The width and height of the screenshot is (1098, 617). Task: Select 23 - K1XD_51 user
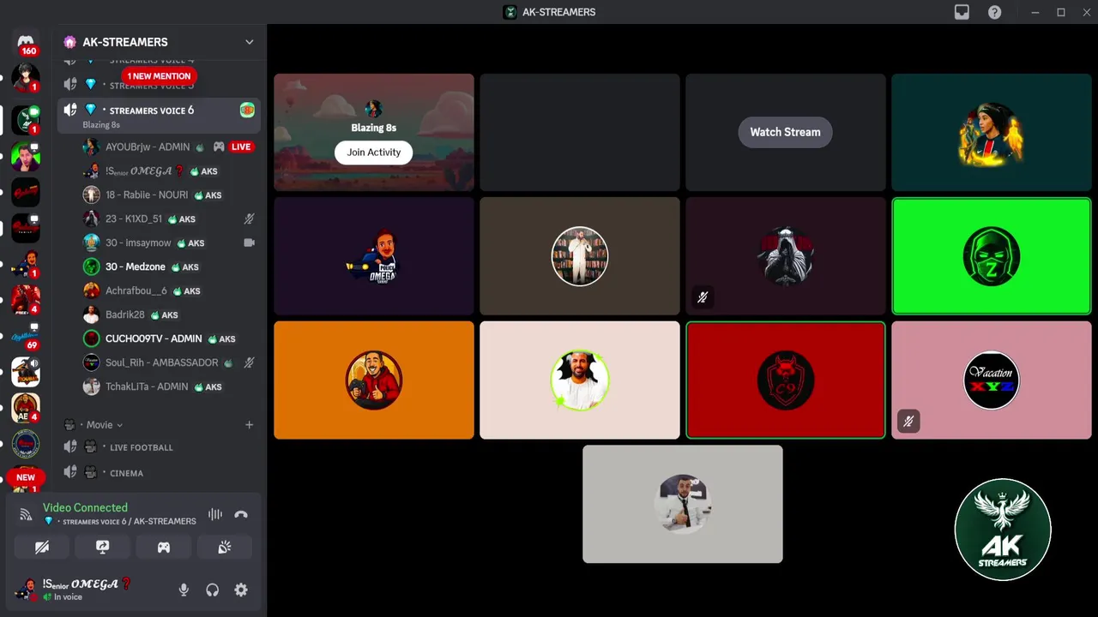tap(169, 219)
